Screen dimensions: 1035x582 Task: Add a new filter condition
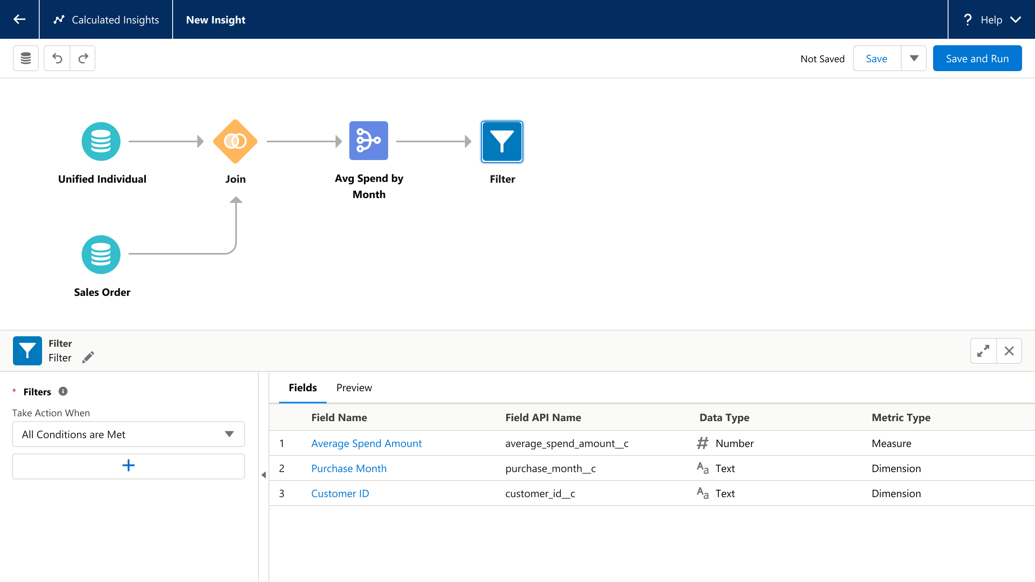coord(128,466)
